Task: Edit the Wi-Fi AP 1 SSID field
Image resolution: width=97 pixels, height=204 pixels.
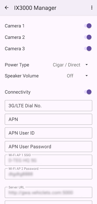Action: tap(48, 160)
